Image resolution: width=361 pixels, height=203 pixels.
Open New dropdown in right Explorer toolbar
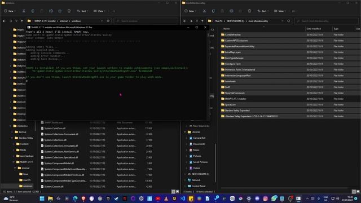[190, 11]
